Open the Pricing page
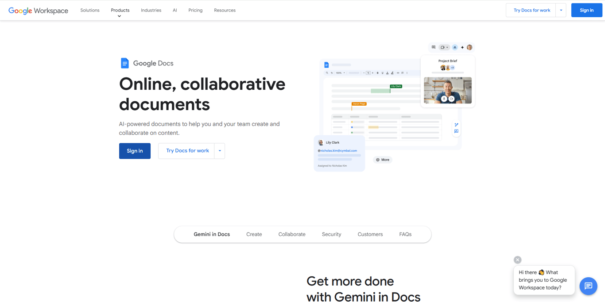Viewport: 605px width, 302px height. pos(195,10)
